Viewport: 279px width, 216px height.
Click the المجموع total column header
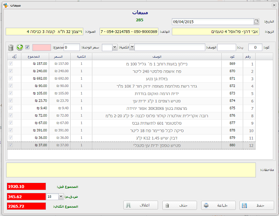point(35,57)
